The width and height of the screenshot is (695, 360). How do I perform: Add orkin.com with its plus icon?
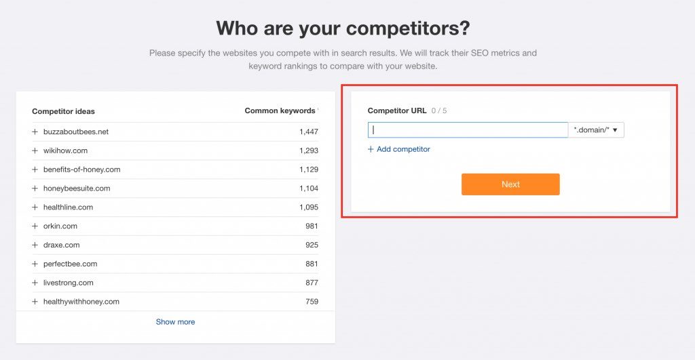(35, 226)
